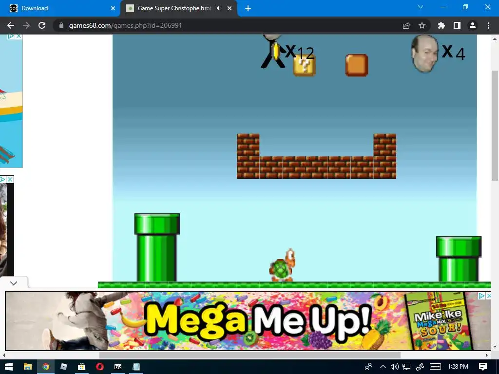Open the Mega Me Up banner ad
This screenshot has width=499, height=374.
(x=248, y=320)
